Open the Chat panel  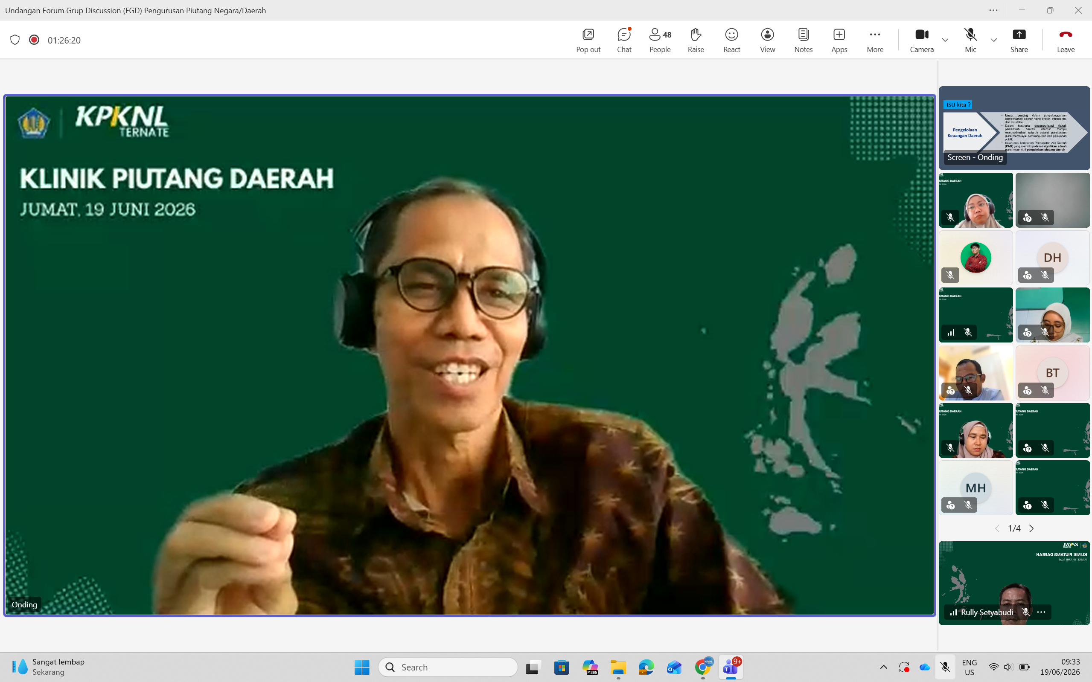pyautogui.click(x=624, y=40)
